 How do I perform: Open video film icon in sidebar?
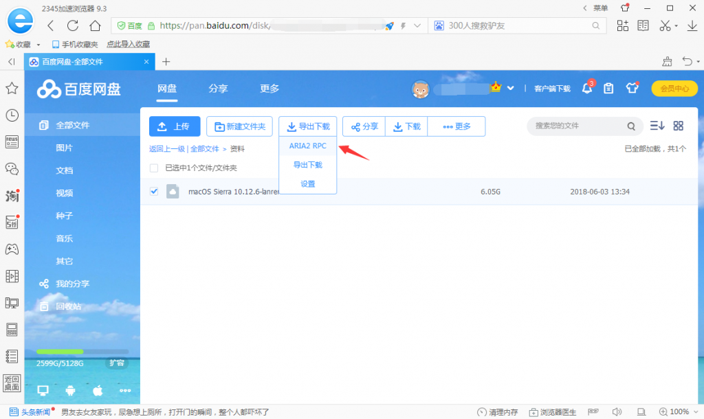click(x=12, y=276)
